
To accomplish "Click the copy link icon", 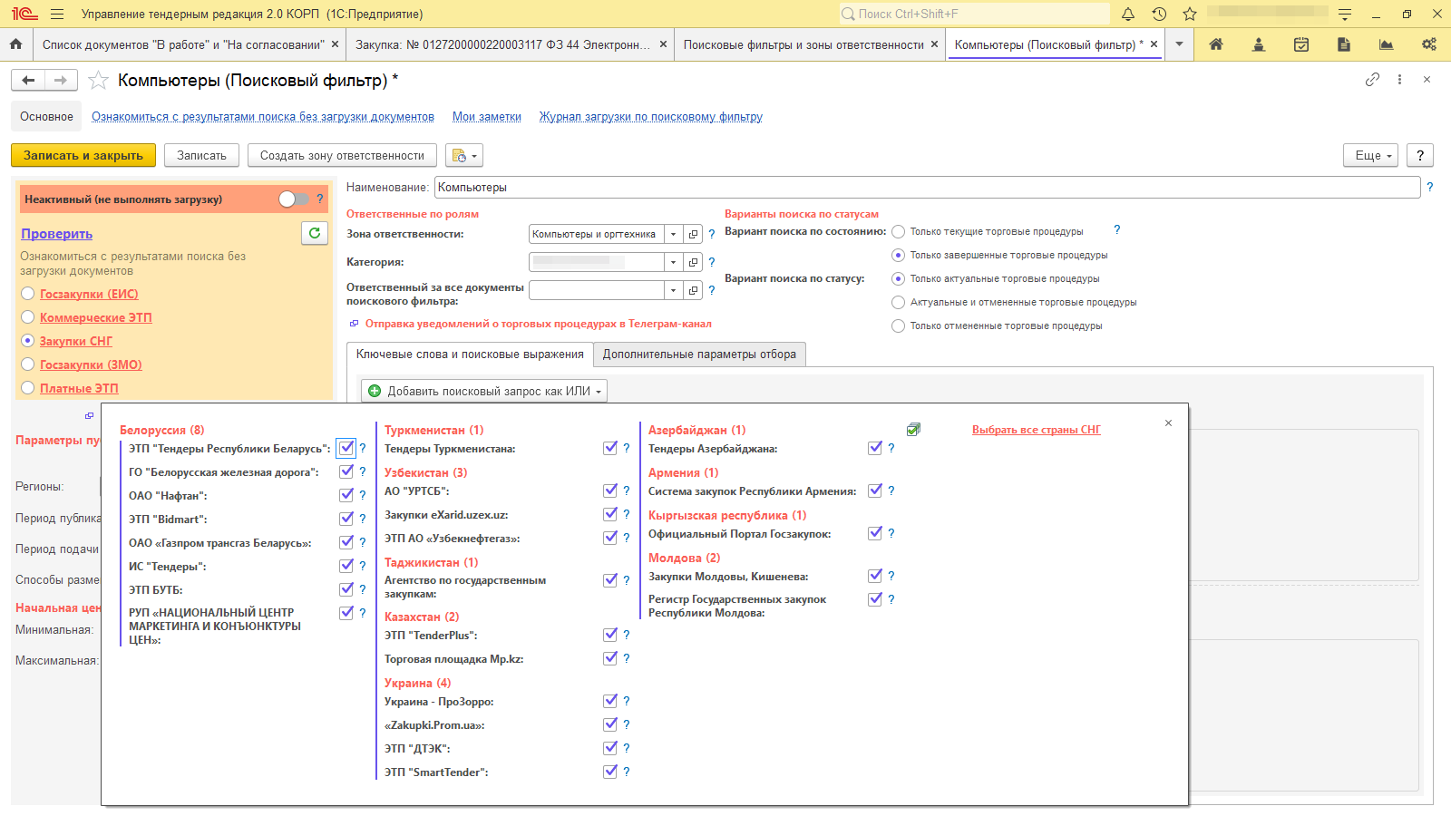I will [x=1372, y=80].
